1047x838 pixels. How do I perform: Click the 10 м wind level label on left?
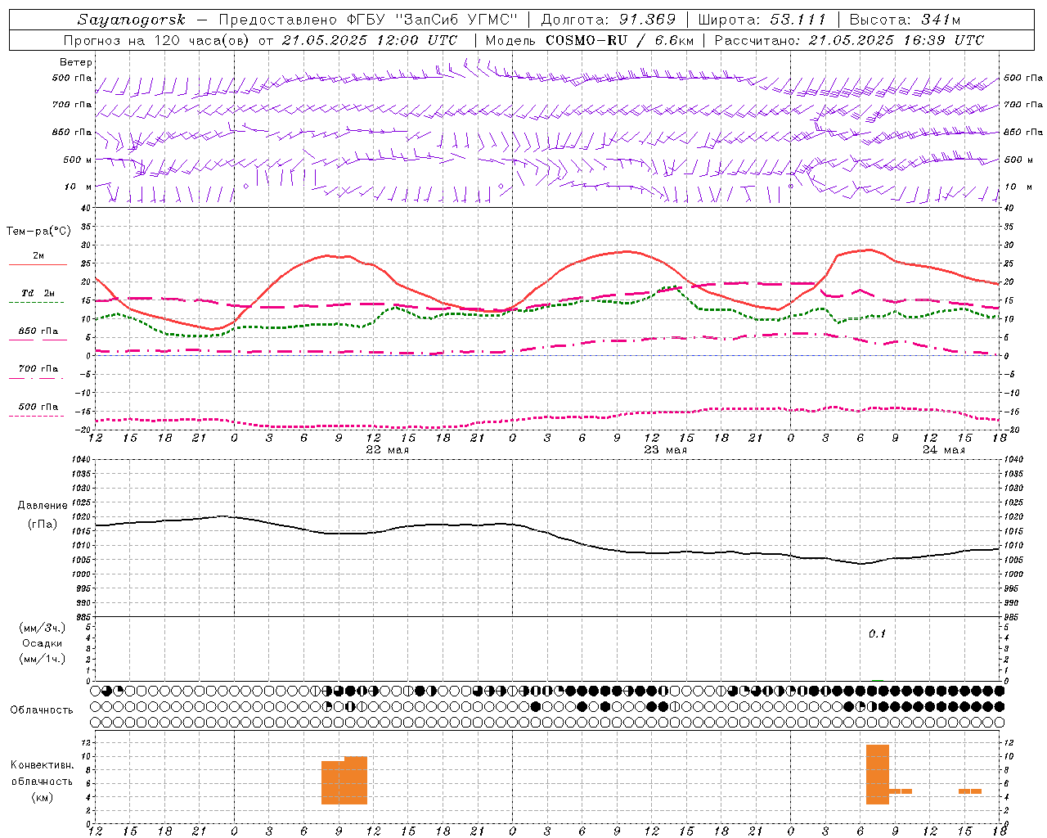coord(79,187)
